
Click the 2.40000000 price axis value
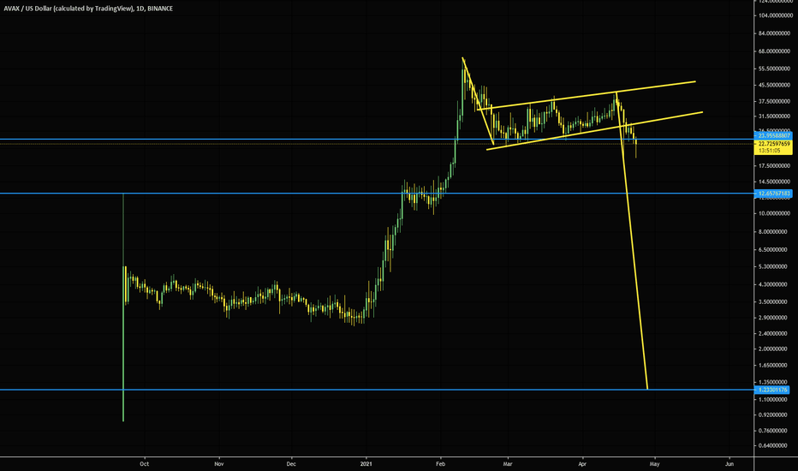coord(774,333)
